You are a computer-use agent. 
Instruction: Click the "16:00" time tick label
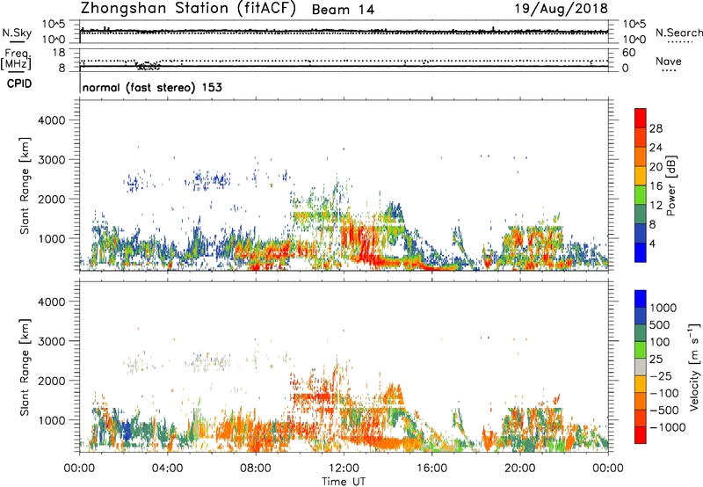[431, 469]
